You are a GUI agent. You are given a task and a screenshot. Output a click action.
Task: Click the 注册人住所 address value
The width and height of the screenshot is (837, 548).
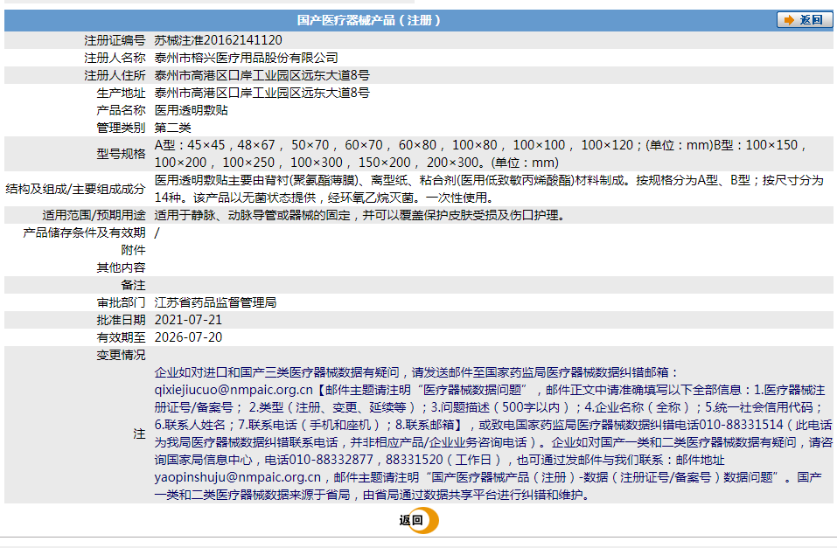262,75
